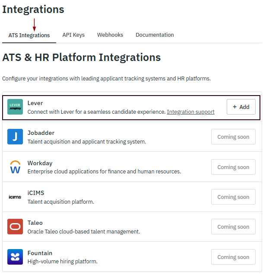Click the Workday row title text

(x=40, y=163)
